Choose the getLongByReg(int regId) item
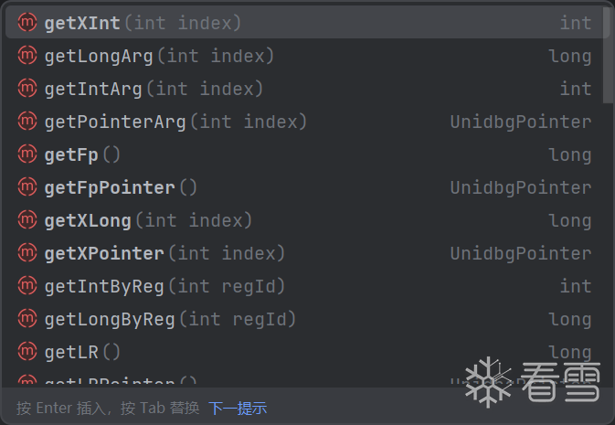 (170, 319)
